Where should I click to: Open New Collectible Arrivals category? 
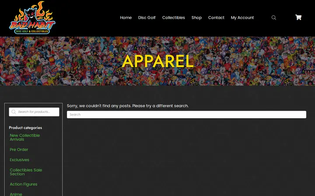(25, 137)
